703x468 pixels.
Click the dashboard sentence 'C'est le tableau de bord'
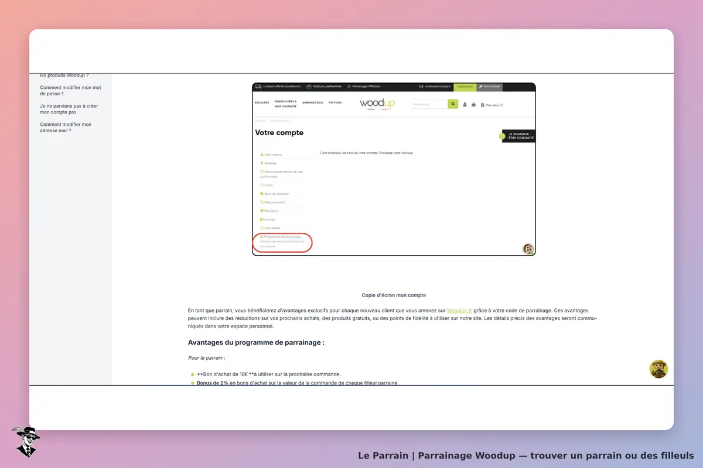[x=367, y=153]
